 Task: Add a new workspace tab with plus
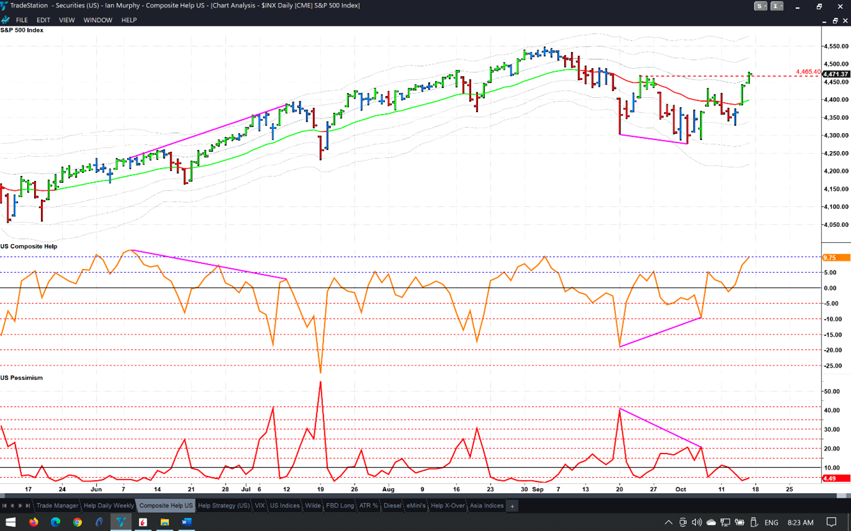[x=512, y=506]
